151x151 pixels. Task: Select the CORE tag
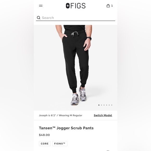(x=45, y=144)
